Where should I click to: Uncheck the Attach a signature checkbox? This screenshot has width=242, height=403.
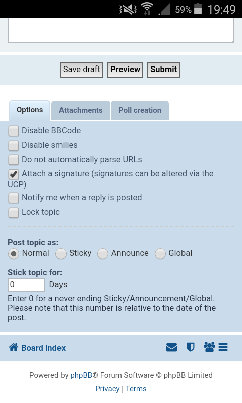[x=14, y=174]
